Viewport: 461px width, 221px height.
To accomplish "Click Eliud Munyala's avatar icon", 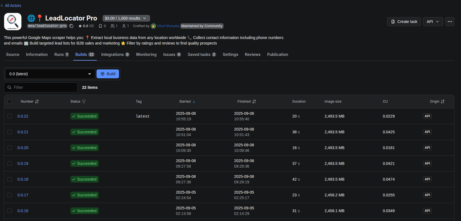I will (x=153, y=26).
